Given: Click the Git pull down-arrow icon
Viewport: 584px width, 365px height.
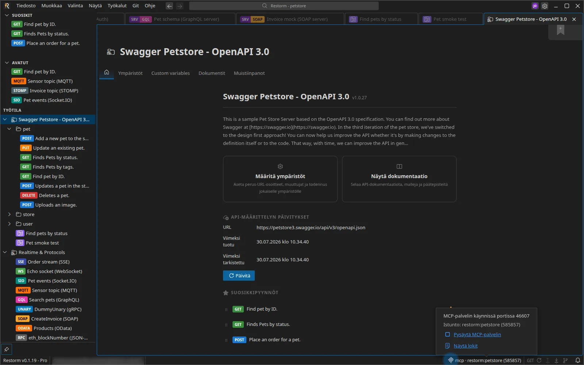Looking at the screenshot, I should coord(556,360).
